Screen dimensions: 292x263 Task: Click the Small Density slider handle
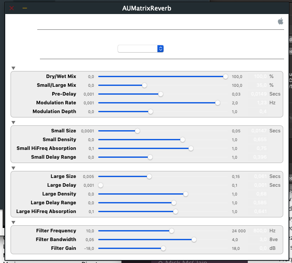point(182,139)
